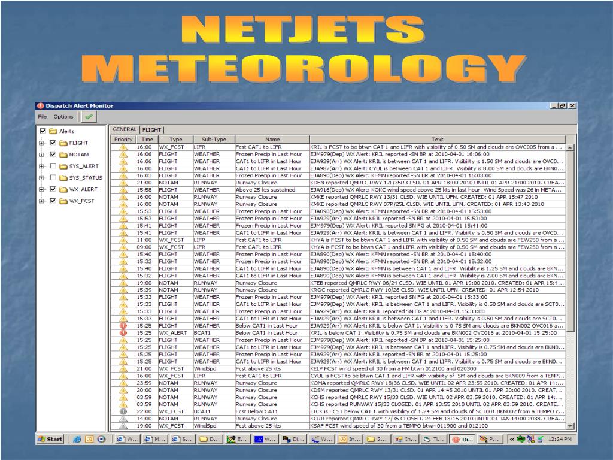613x460 pixels.
Task: Click the taskbar clock showing 12:24 PM
Action: click(x=560, y=439)
